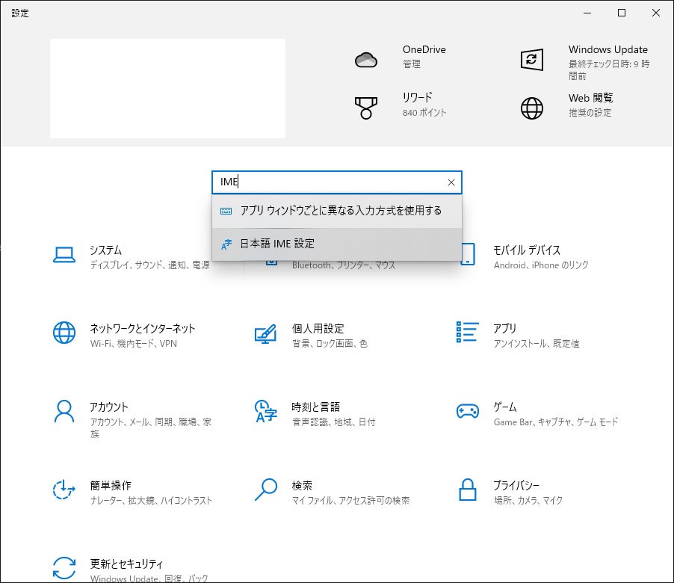This screenshot has height=583, width=674.
Task: Close the 設定 window
Action: (656, 13)
